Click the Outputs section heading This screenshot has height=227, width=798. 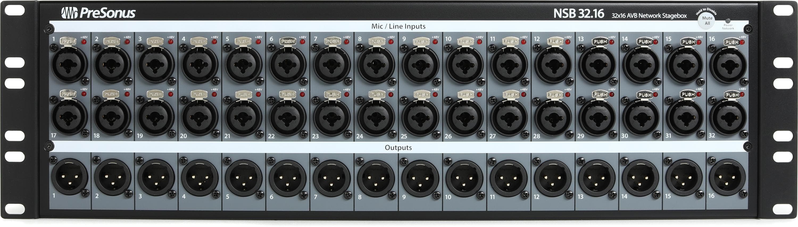click(x=398, y=148)
